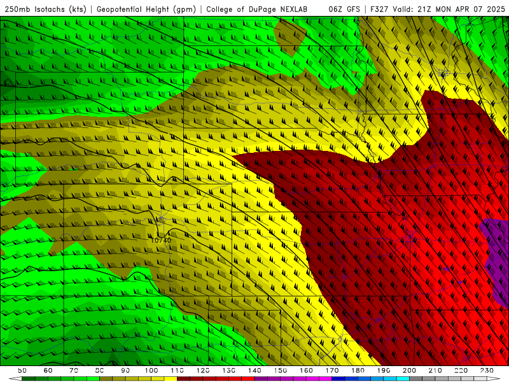Click the '120' value on the color scale
509x382 pixels.
pyautogui.click(x=203, y=371)
